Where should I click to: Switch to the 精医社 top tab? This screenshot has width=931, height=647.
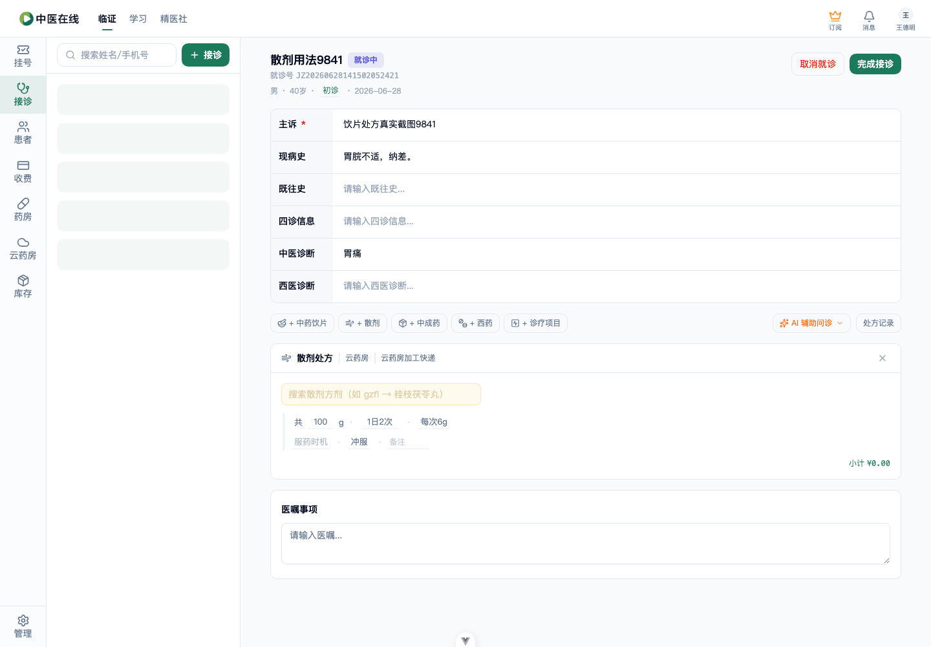[x=174, y=19]
